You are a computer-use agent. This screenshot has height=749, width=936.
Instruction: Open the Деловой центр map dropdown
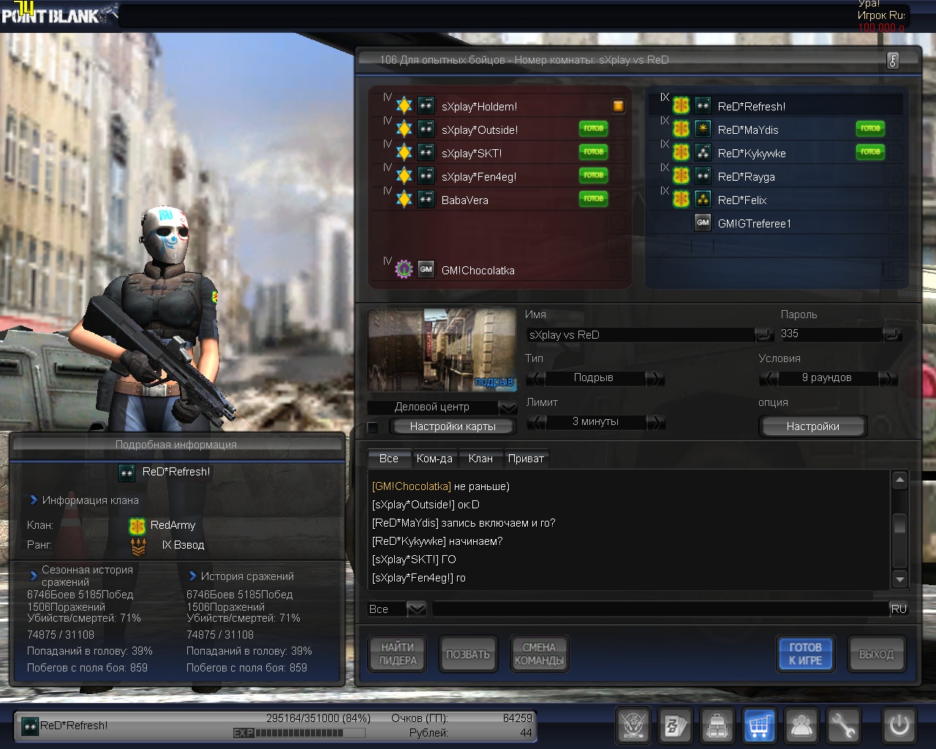507,407
